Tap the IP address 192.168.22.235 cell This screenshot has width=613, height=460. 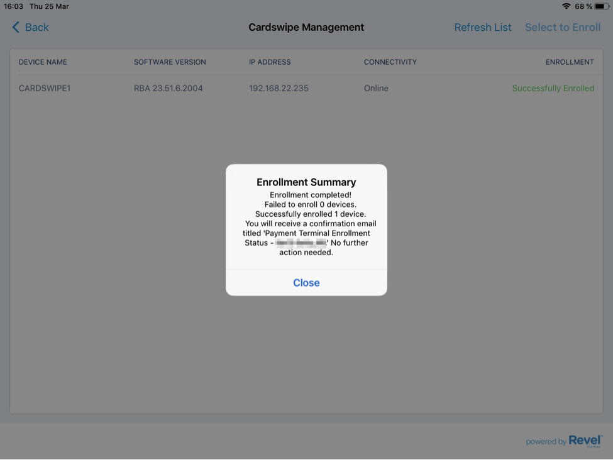click(279, 88)
